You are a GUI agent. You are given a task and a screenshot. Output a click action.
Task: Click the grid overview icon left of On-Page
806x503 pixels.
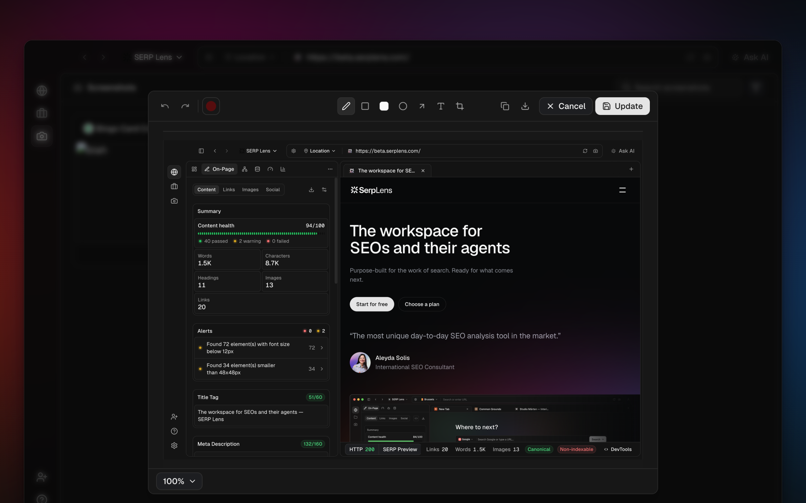tap(194, 169)
